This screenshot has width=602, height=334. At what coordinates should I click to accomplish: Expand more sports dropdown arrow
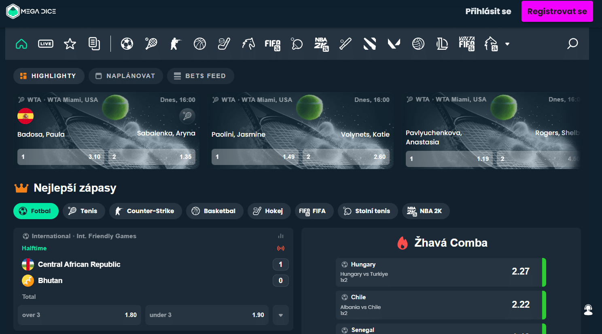point(507,44)
